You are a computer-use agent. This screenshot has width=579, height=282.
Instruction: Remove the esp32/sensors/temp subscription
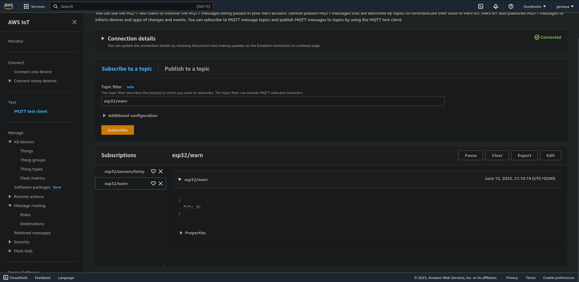[x=161, y=171]
